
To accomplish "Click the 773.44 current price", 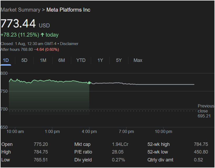I will (x=18, y=24).
